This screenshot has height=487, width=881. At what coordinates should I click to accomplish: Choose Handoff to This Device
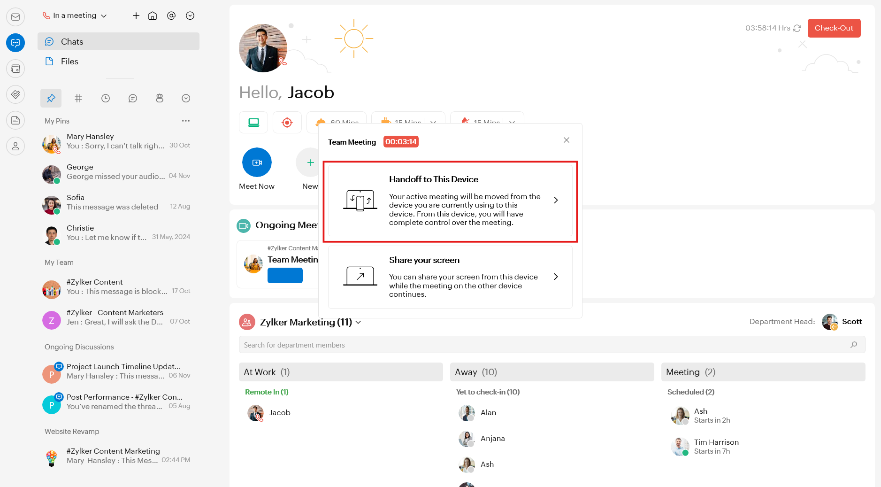click(x=450, y=201)
